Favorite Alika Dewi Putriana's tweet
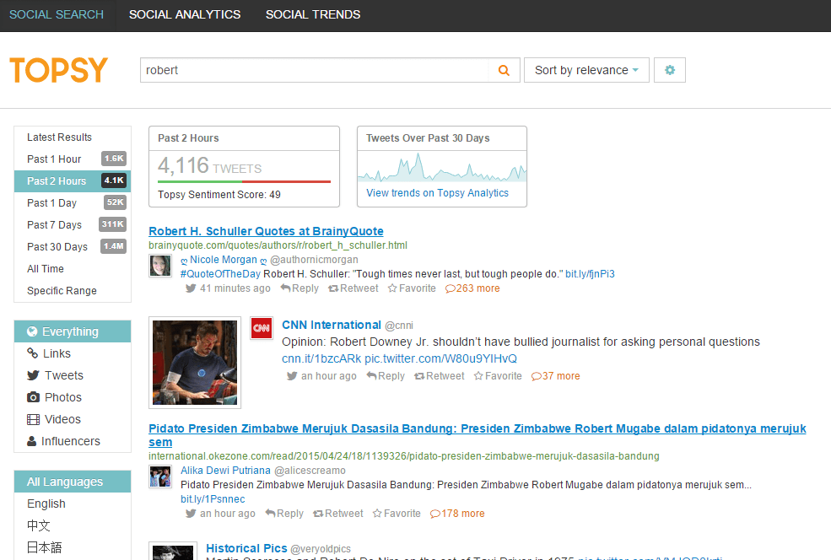The image size is (831, 560). click(x=397, y=514)
